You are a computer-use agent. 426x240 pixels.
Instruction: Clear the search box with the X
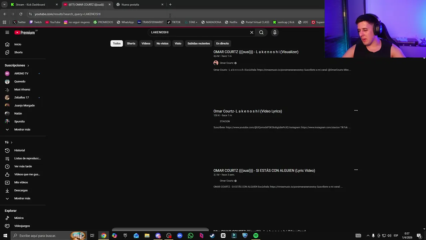(x=252, y=32)
